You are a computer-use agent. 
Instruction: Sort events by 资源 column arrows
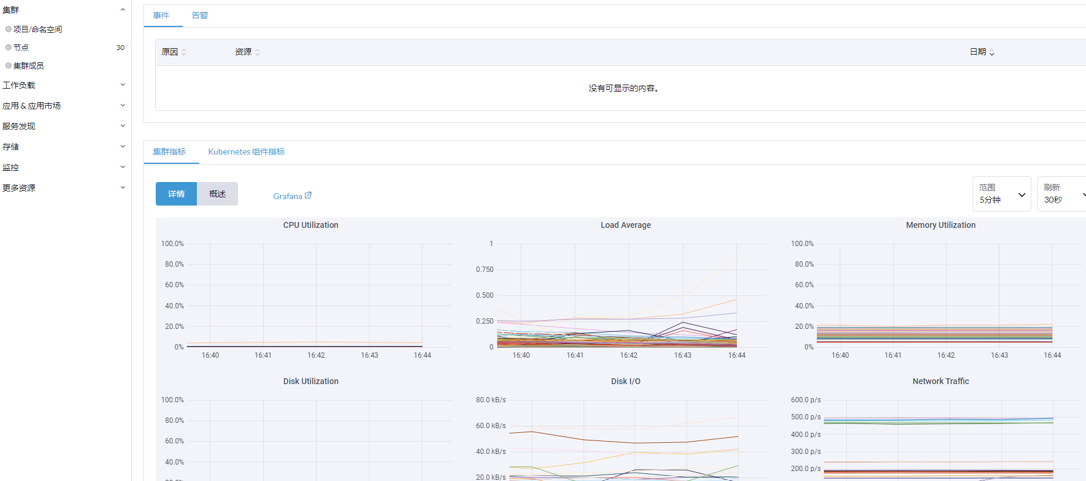(257, 52)
